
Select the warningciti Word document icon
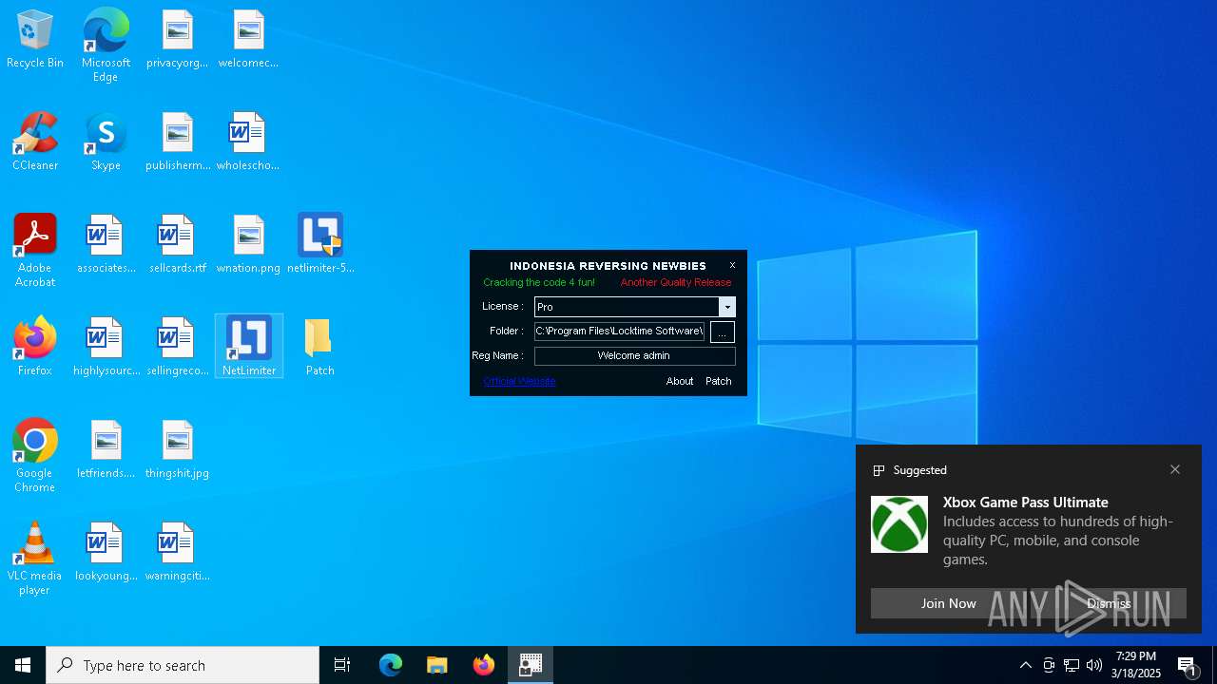[x=177, y=553]
